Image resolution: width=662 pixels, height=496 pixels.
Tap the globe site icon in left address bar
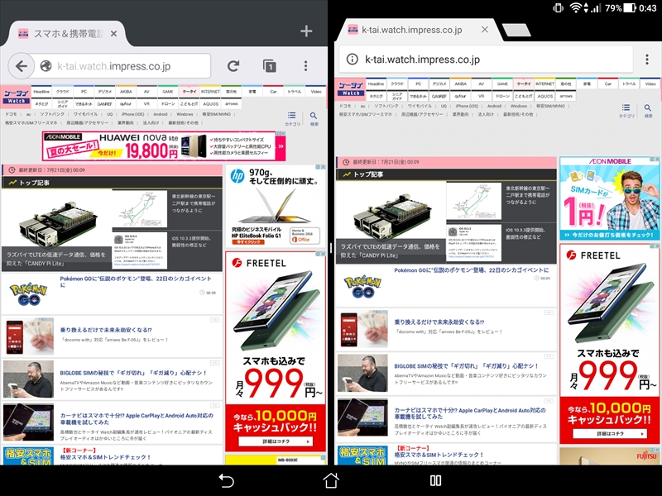(46, 66)
